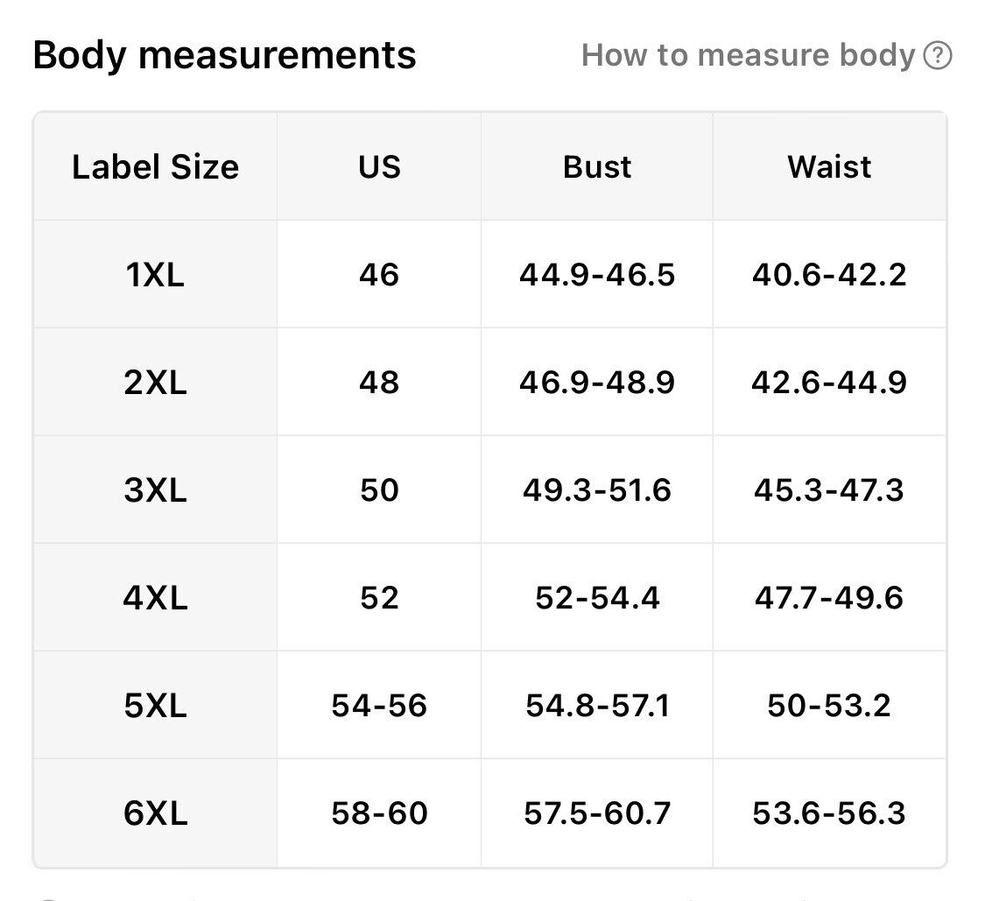
Task: Click the question mark help icon
Action: click(x=937, y=55)
